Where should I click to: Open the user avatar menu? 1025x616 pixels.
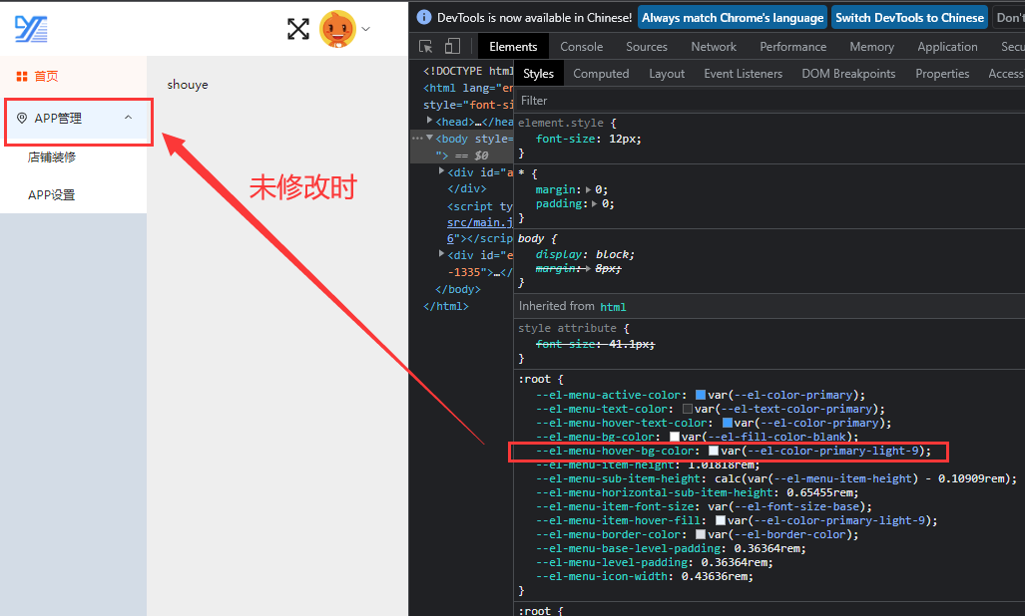tap(337, 29)
